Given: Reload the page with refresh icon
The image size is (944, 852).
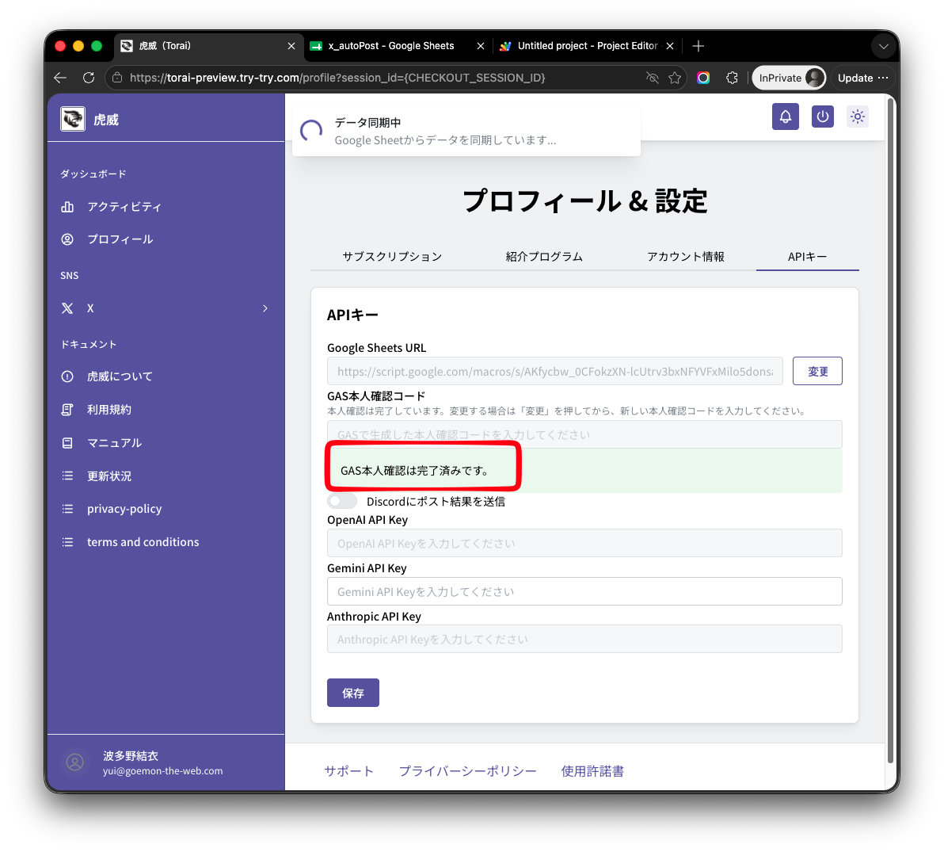Looking at the screenshot, I should pos(89,78).
